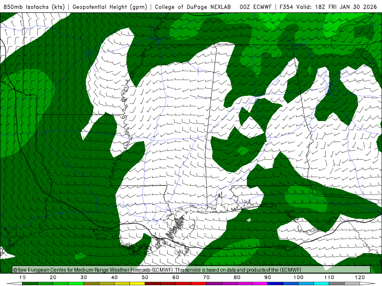The width and height of the screenshot is (382, 286).
Task: Click the '100' label on the legend
Action: [298, 277]
